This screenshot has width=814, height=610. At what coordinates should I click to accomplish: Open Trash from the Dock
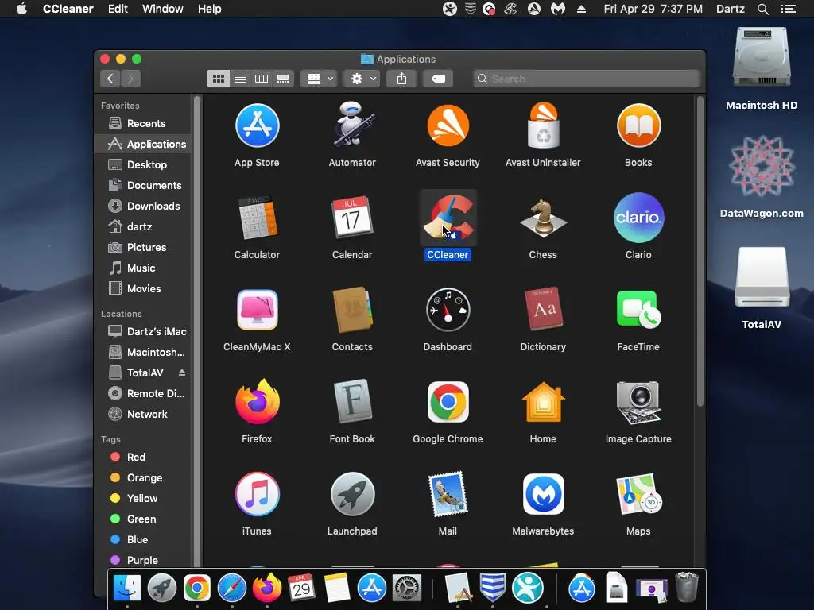pyautogui.click(x=686, y=587)
